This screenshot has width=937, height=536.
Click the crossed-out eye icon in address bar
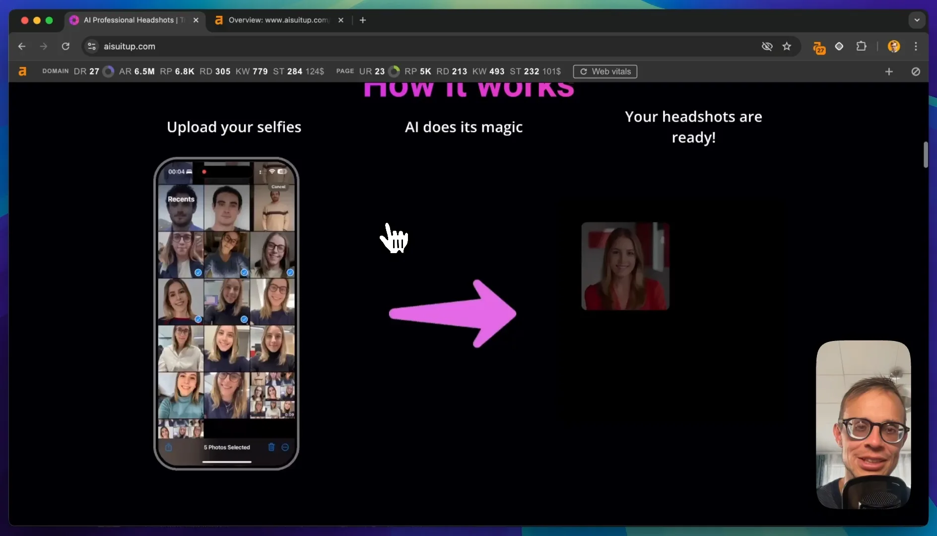(767, 46)
